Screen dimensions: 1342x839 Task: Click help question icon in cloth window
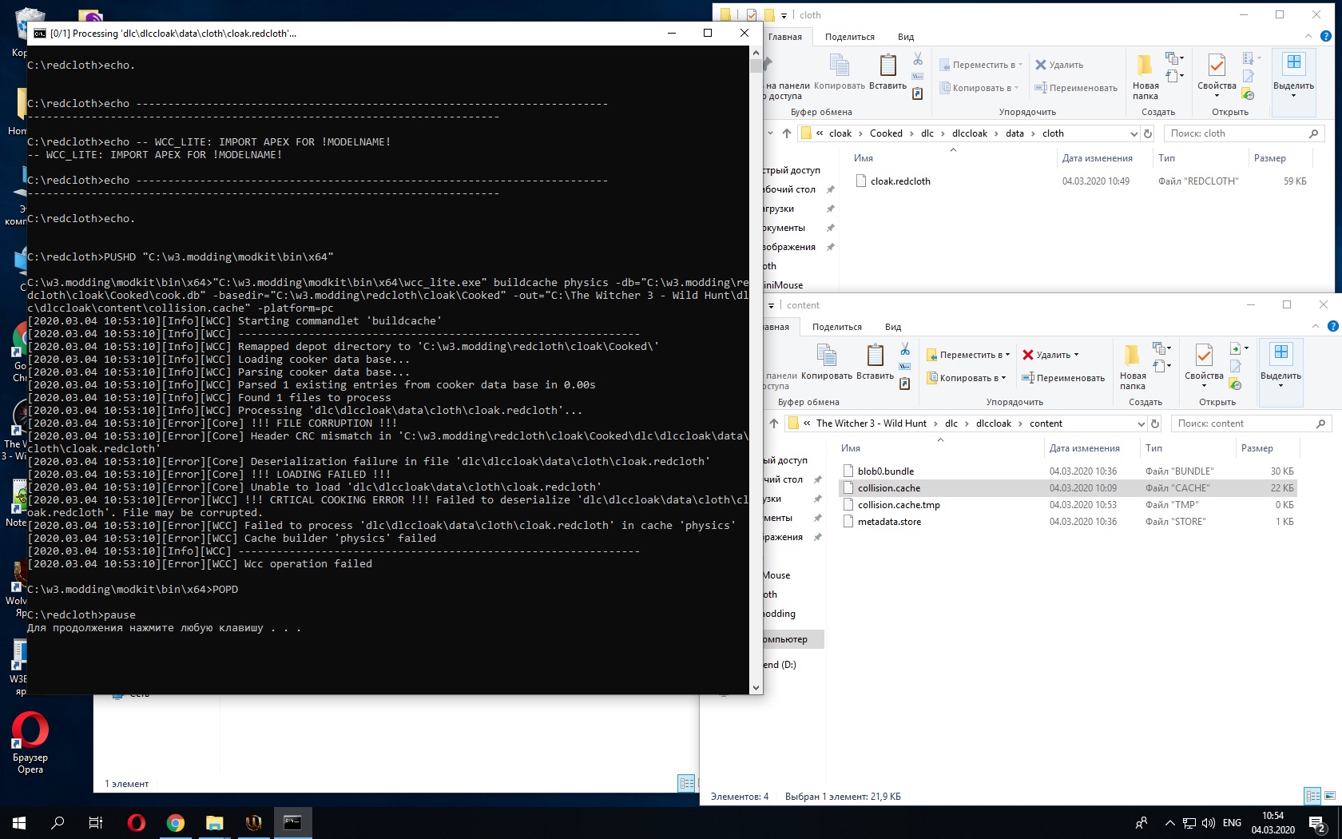pos(1326,36)
